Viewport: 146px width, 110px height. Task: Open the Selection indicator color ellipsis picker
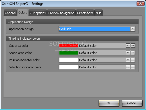[x=133, y=67]
